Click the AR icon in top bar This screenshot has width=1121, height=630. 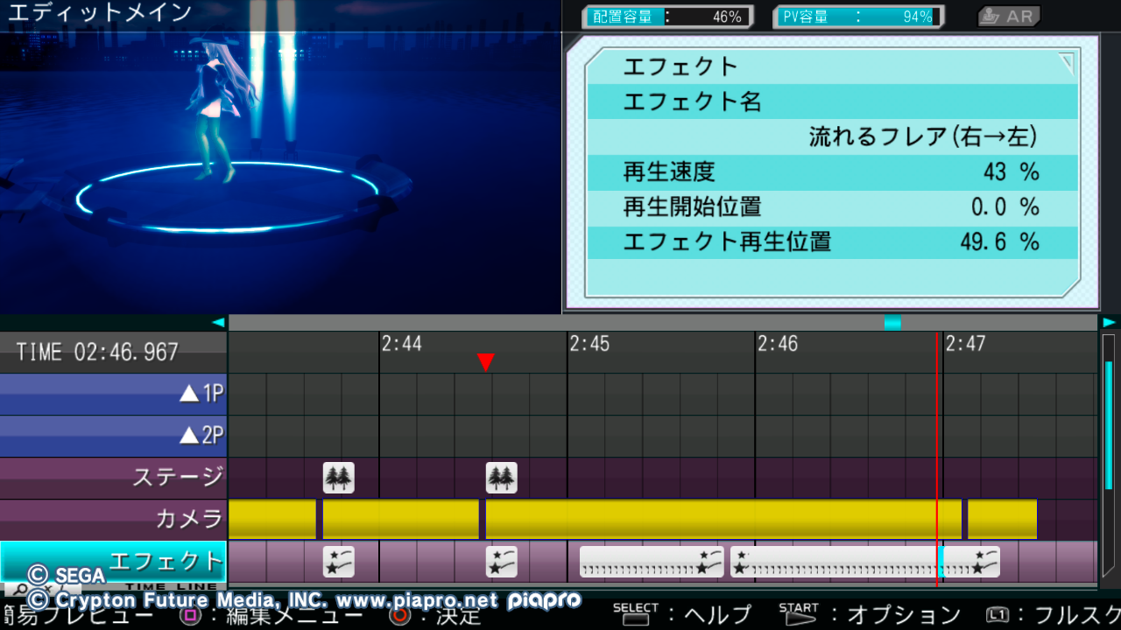pos(1008,17)
